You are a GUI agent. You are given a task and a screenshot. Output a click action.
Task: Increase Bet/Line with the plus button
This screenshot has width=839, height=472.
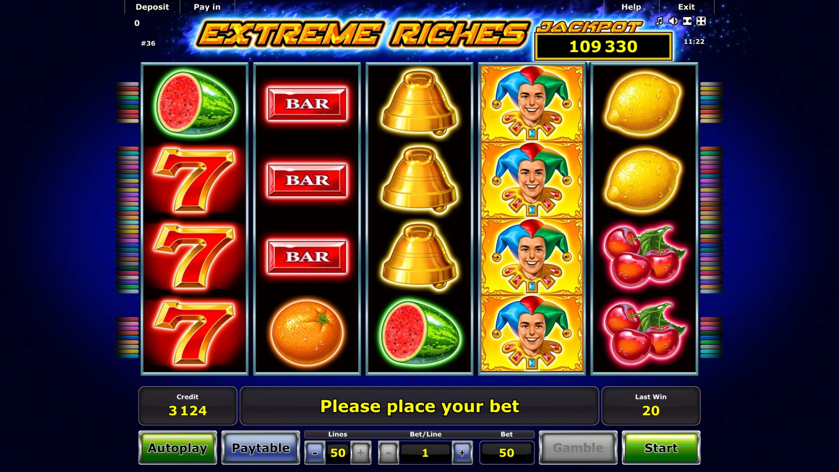click(462, 453)
